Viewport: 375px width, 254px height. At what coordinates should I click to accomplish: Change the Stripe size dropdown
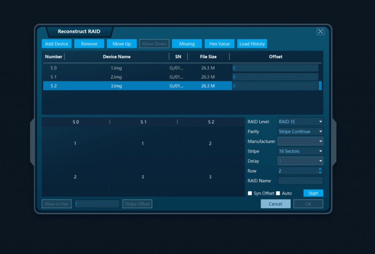(300, 151)
